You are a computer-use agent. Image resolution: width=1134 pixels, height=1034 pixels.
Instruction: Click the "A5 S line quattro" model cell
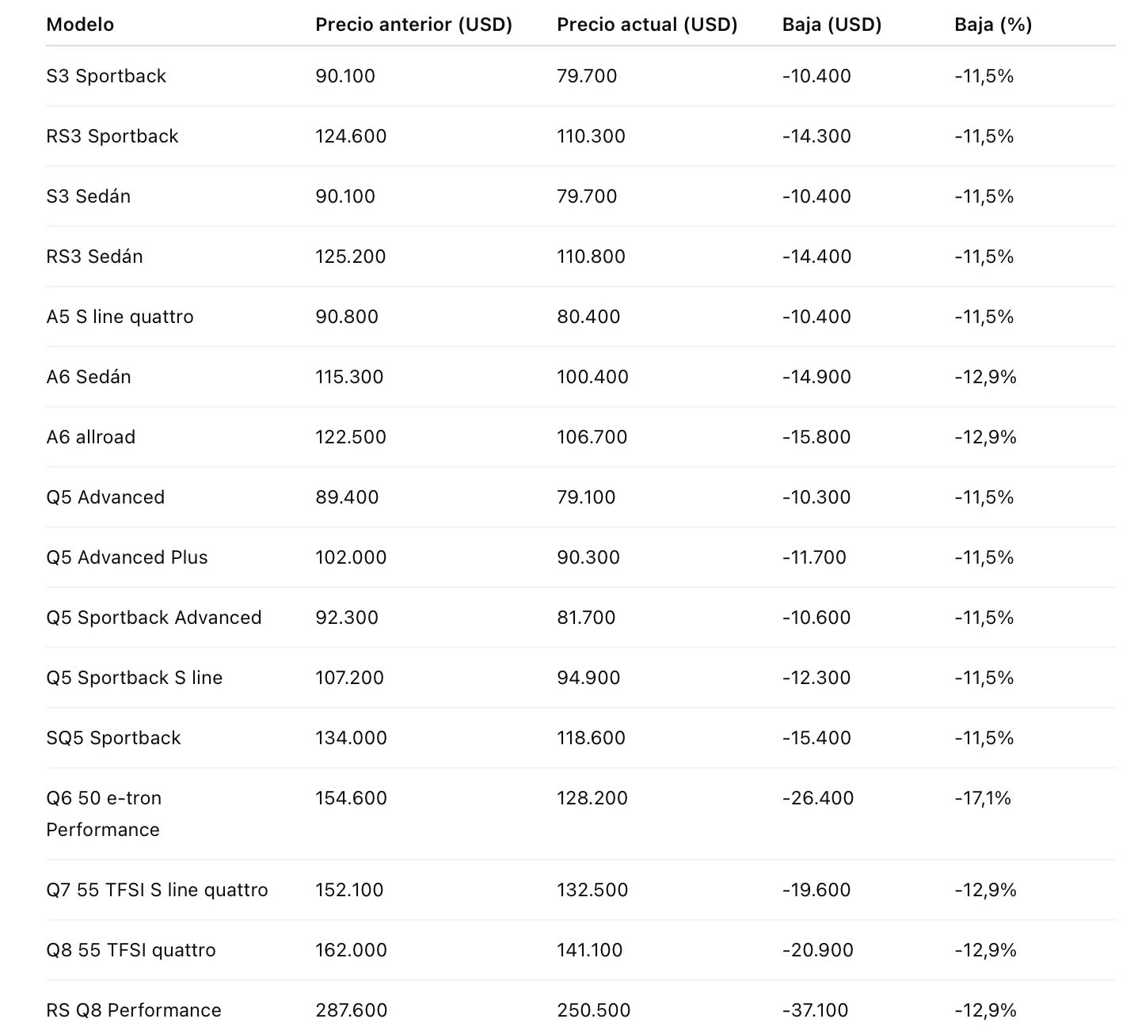click(120, 317)
